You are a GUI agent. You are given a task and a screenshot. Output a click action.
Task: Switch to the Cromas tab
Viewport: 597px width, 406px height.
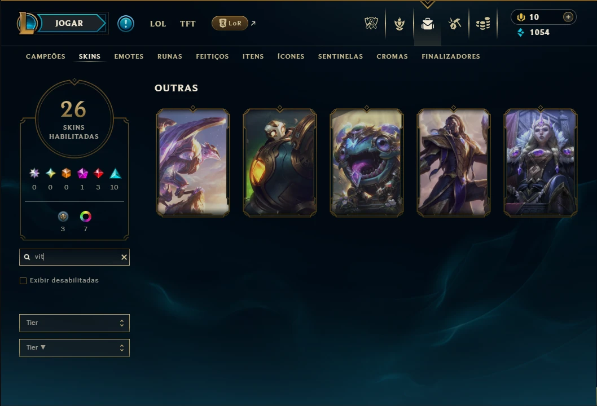[392, 56]
